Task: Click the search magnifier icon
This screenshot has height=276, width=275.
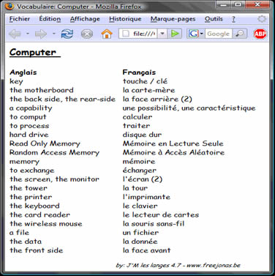Action: [x=240, y=34]
